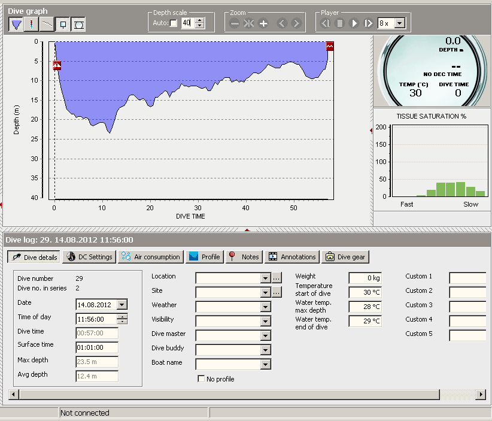Image resolution: width=492 pixels, height=421 pixels.
Task: Click the player play button
Action: [354, 23]
